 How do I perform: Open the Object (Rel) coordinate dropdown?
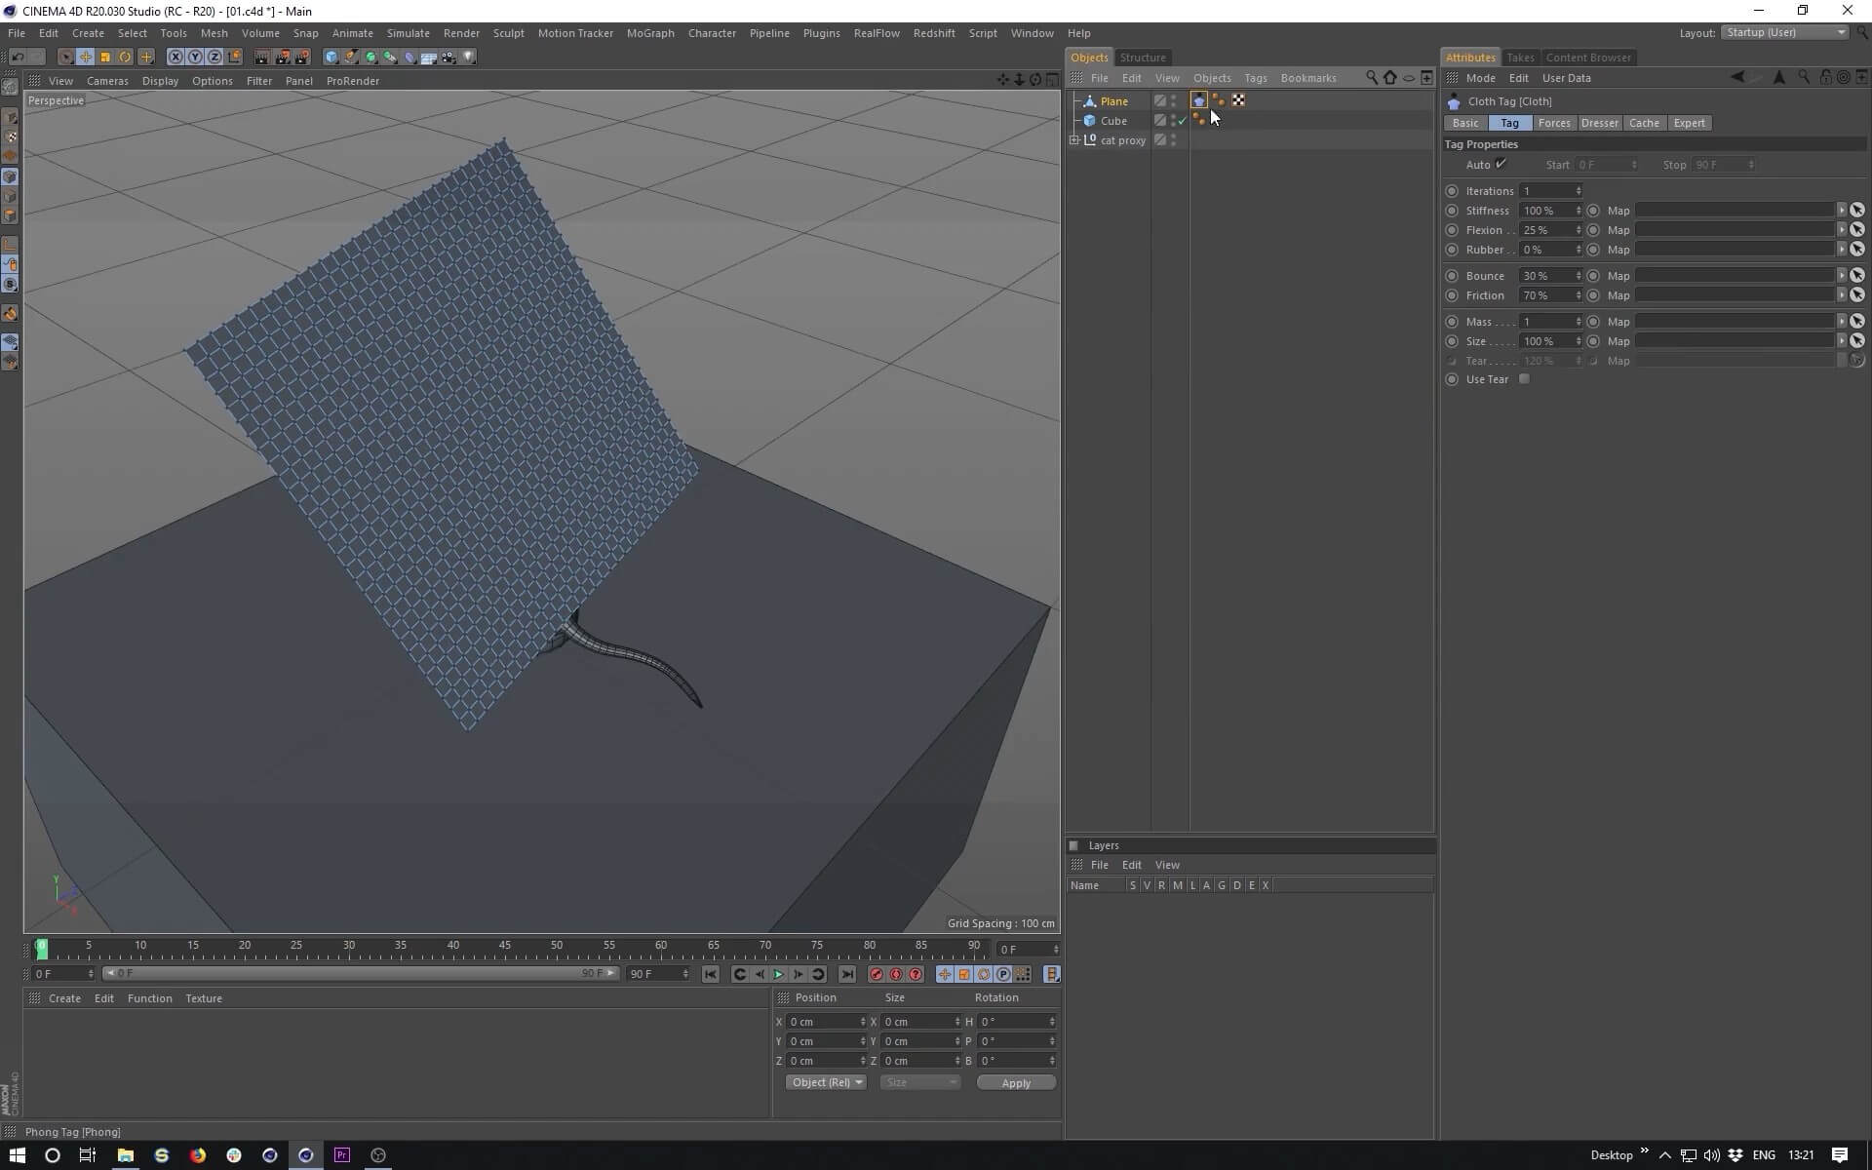point(825,1082)
